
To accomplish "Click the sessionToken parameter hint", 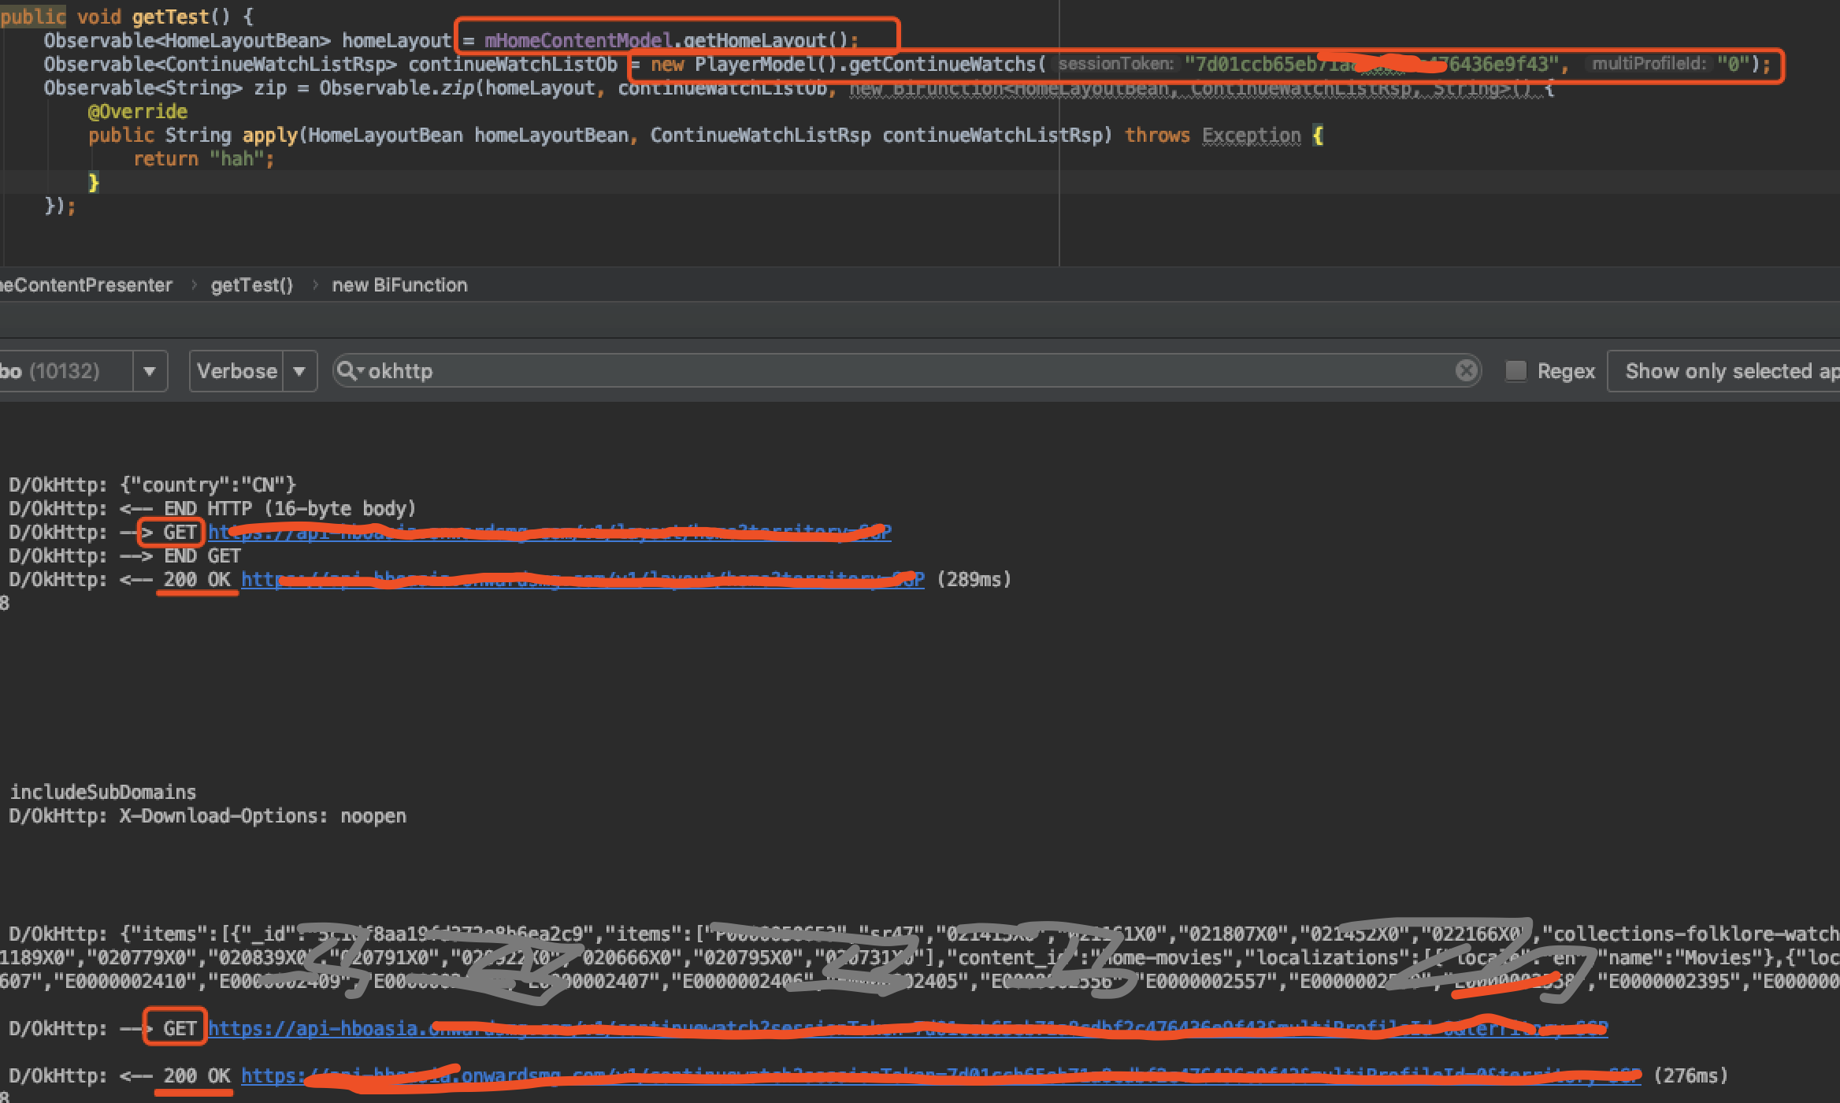I will 1115,64.
